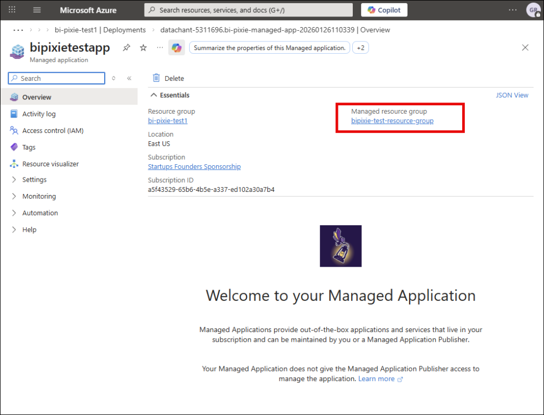Click the Delete trash icon
544x415 pixels.
(x=156, y=78)
